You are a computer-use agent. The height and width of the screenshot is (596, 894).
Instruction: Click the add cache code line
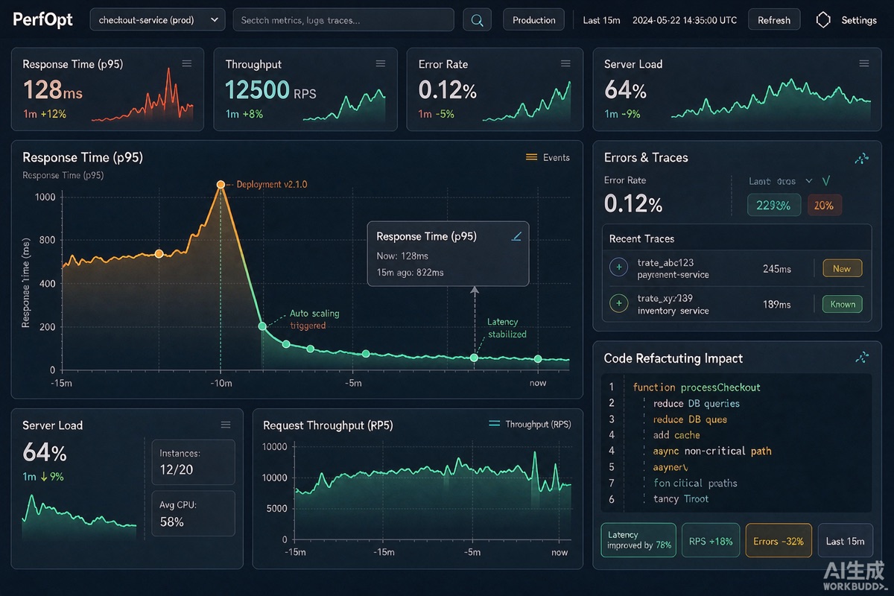[676, 435]
